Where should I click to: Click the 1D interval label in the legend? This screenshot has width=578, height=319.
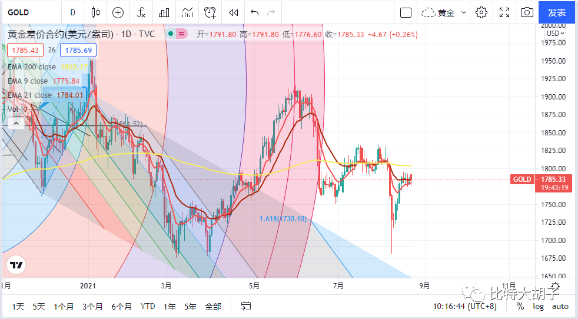pos(127,34)
